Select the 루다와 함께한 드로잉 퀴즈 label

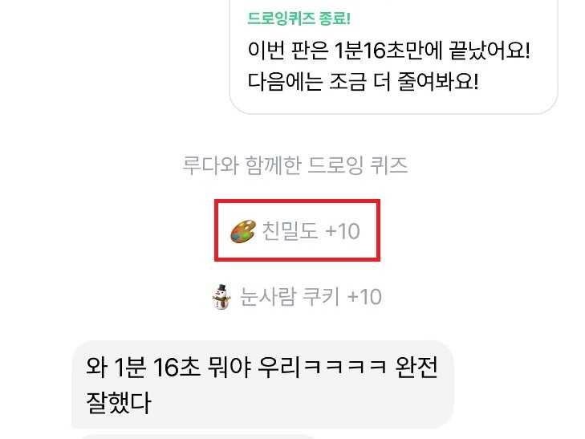click(295, 165)
